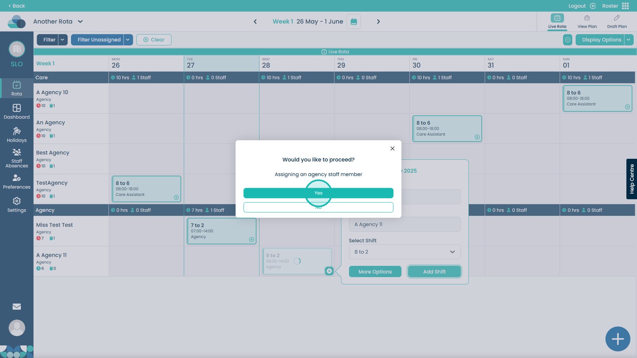Click the Agency section header
This screenshot has height=358, width=637.
click(x=71, y=210)
